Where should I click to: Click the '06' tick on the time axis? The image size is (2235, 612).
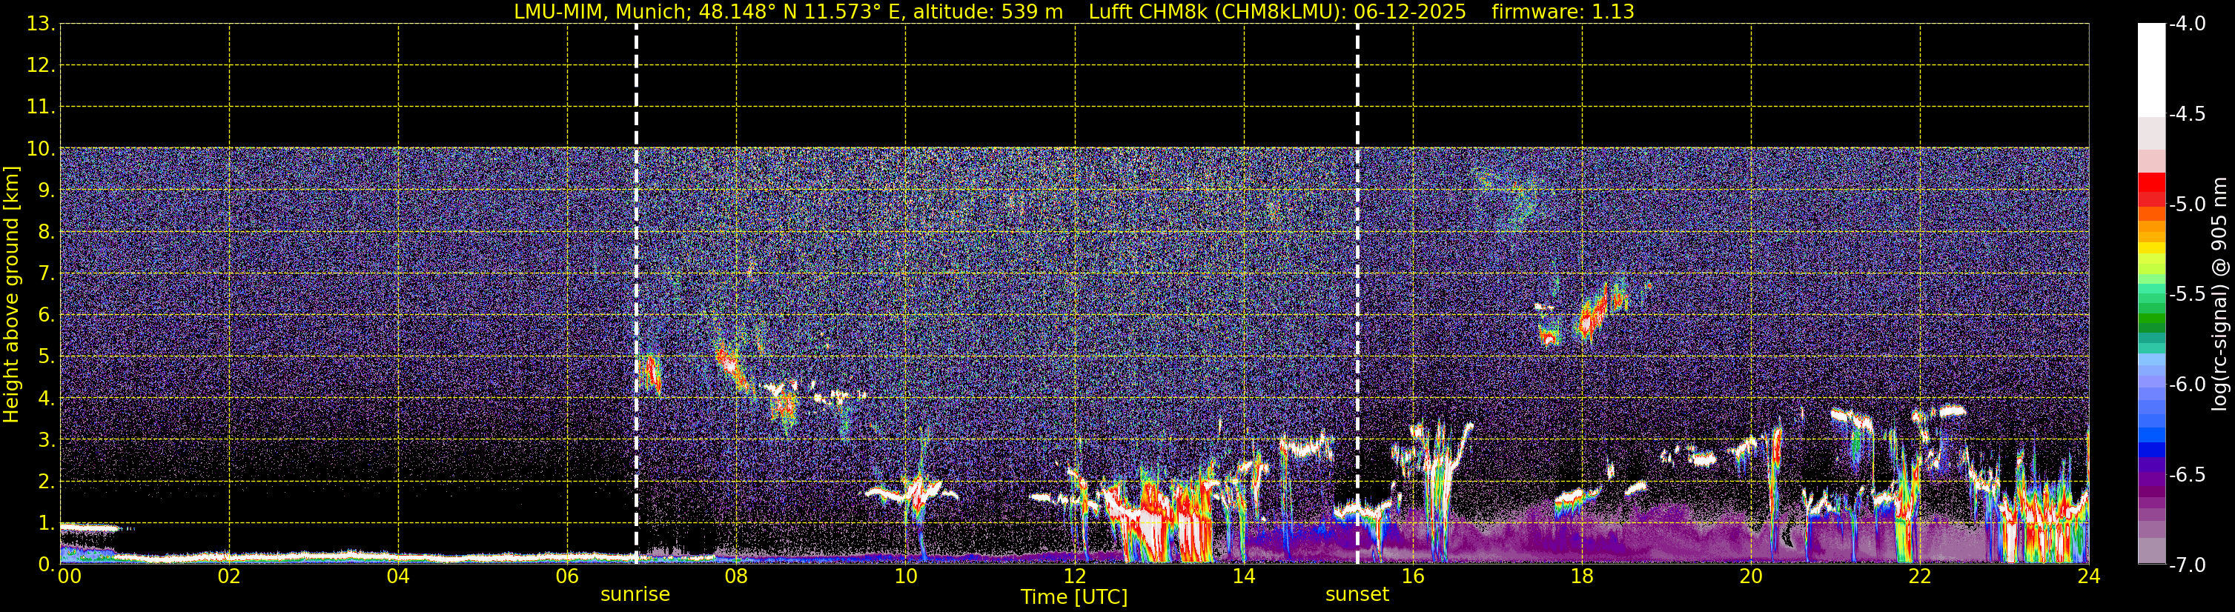point(566,576)
